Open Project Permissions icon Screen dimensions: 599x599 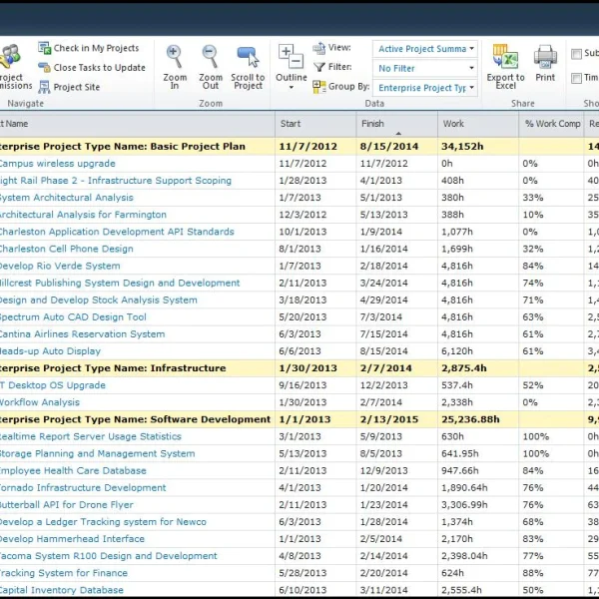(x=11, y=57)
